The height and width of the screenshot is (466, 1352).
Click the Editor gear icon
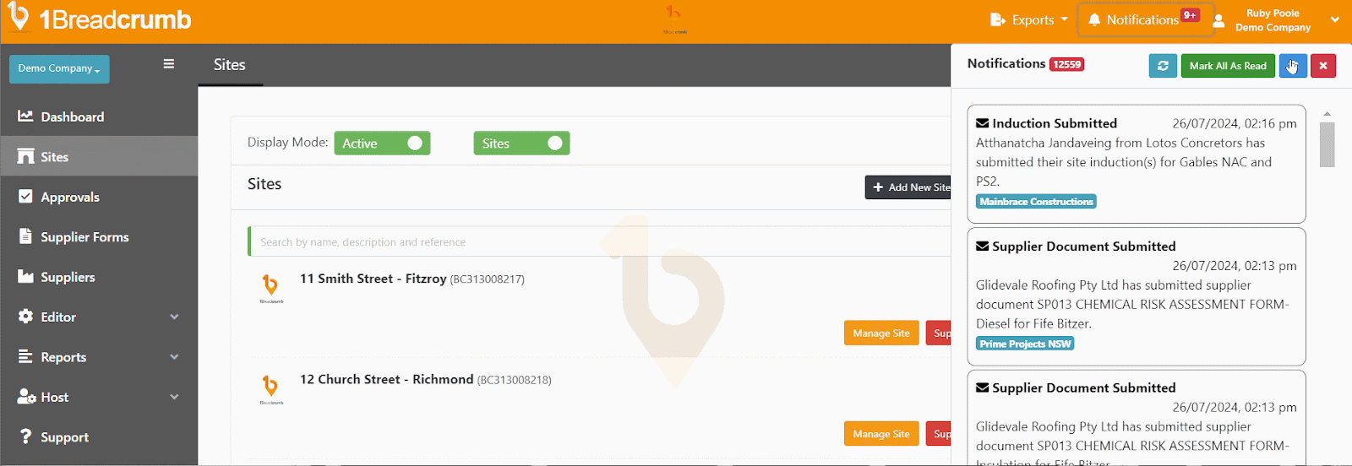pos(25,317)
